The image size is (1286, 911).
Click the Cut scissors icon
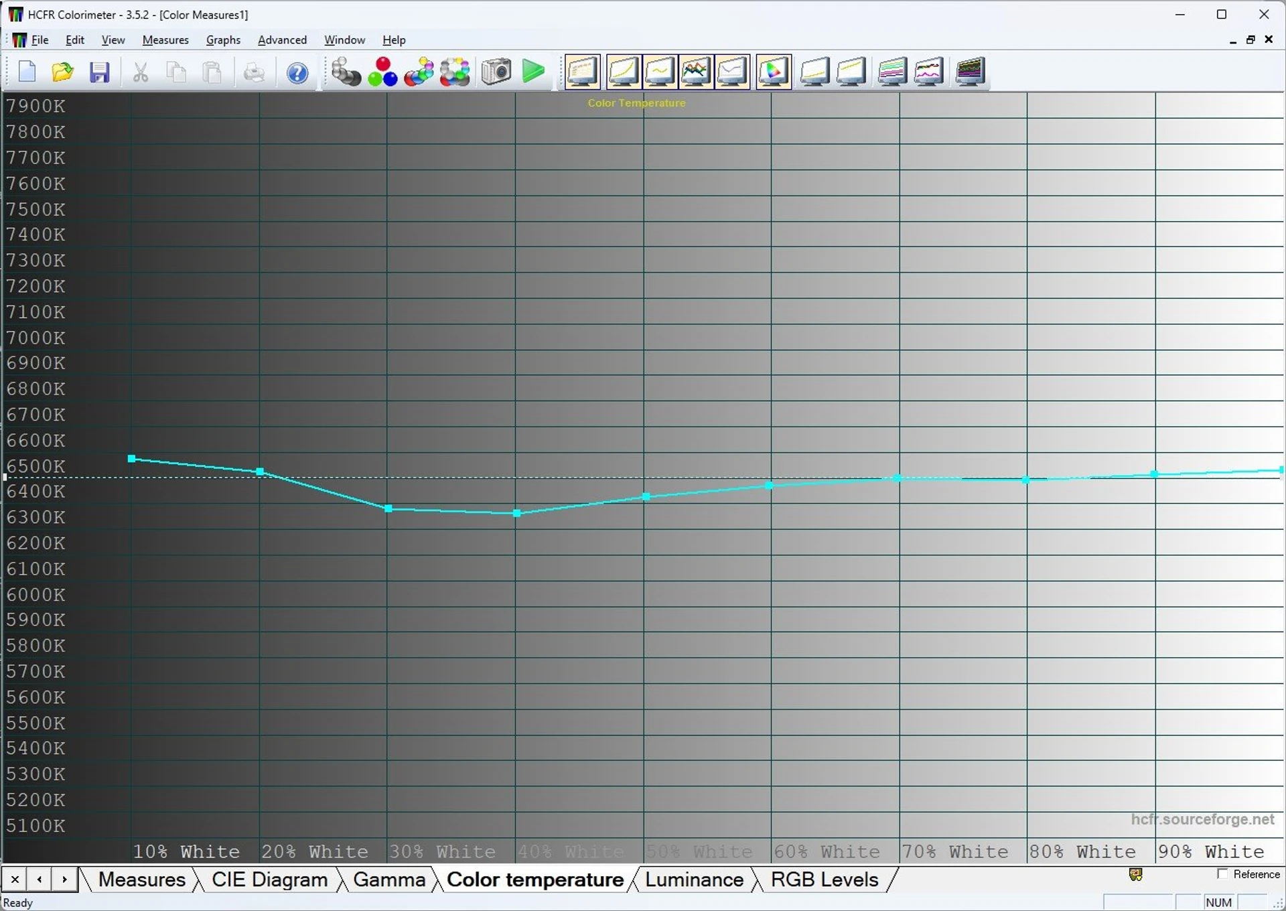point(141,72)
